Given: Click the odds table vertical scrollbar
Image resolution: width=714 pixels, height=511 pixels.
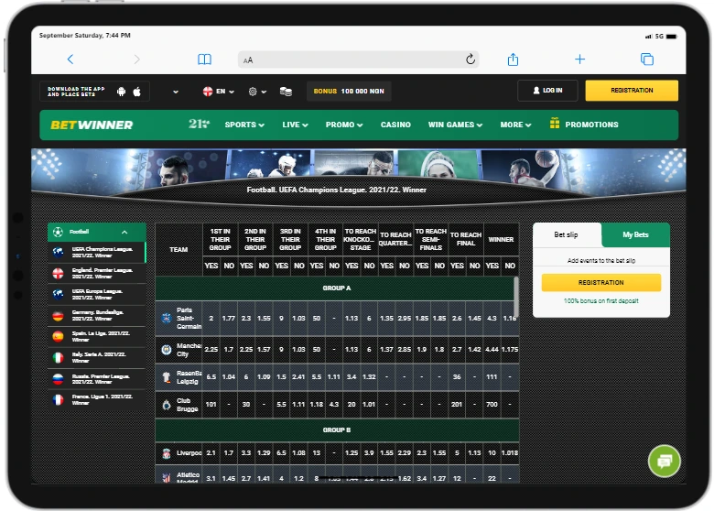Looking at the screenshot, I should [516, 296].
